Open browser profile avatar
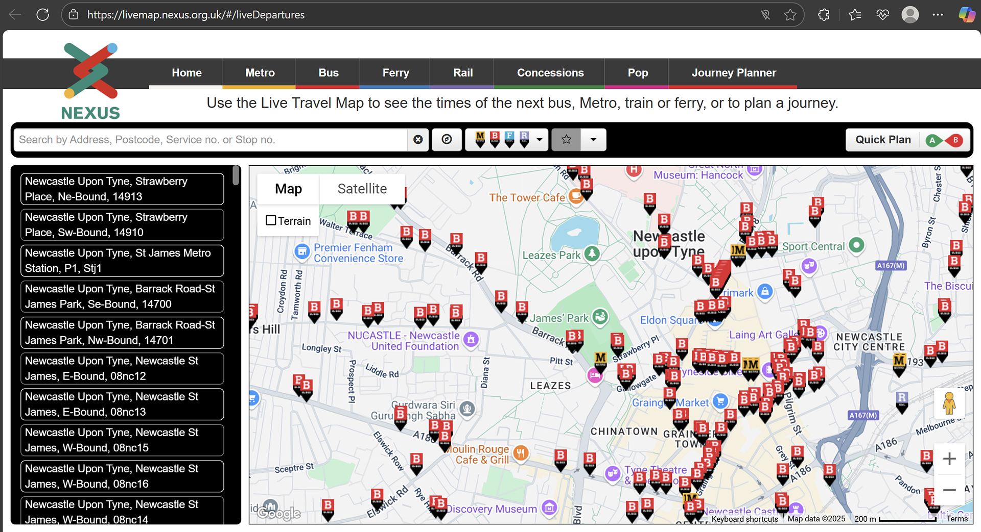The width and height of the screenshot is (981, 532). coord(910,15)
